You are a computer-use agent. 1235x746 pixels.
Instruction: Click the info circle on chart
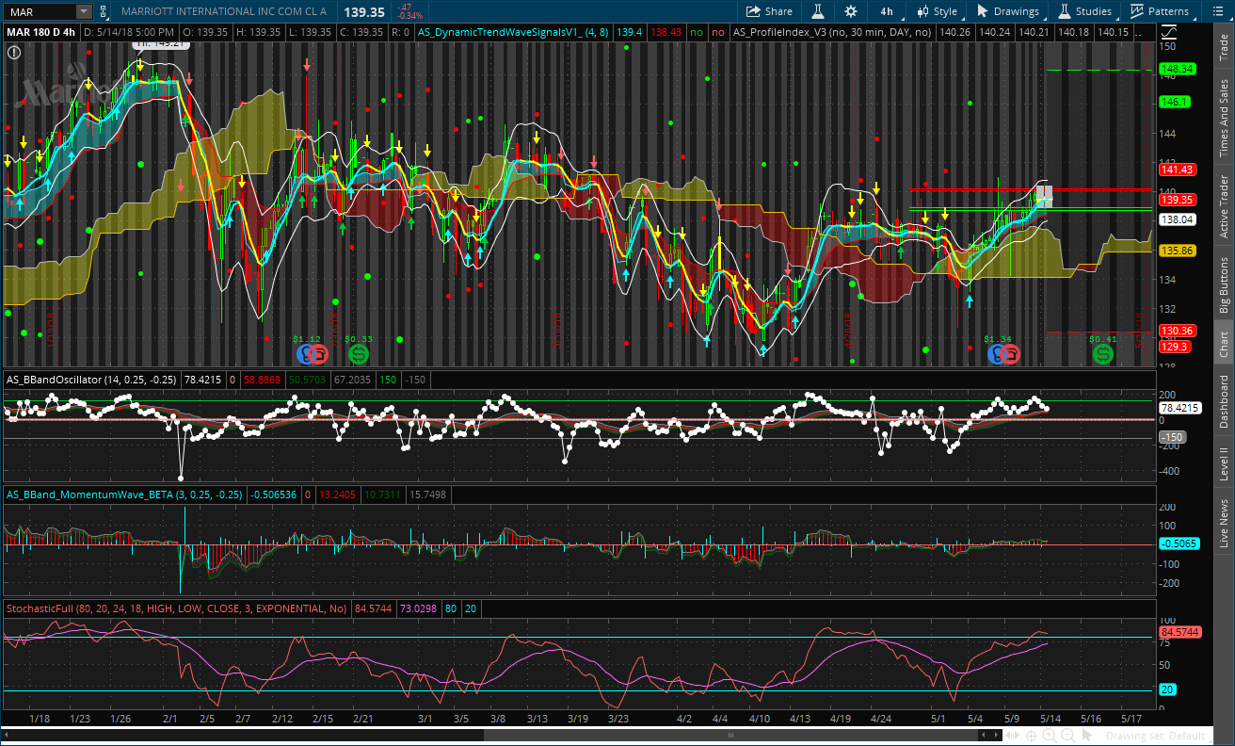pos(14,53)
